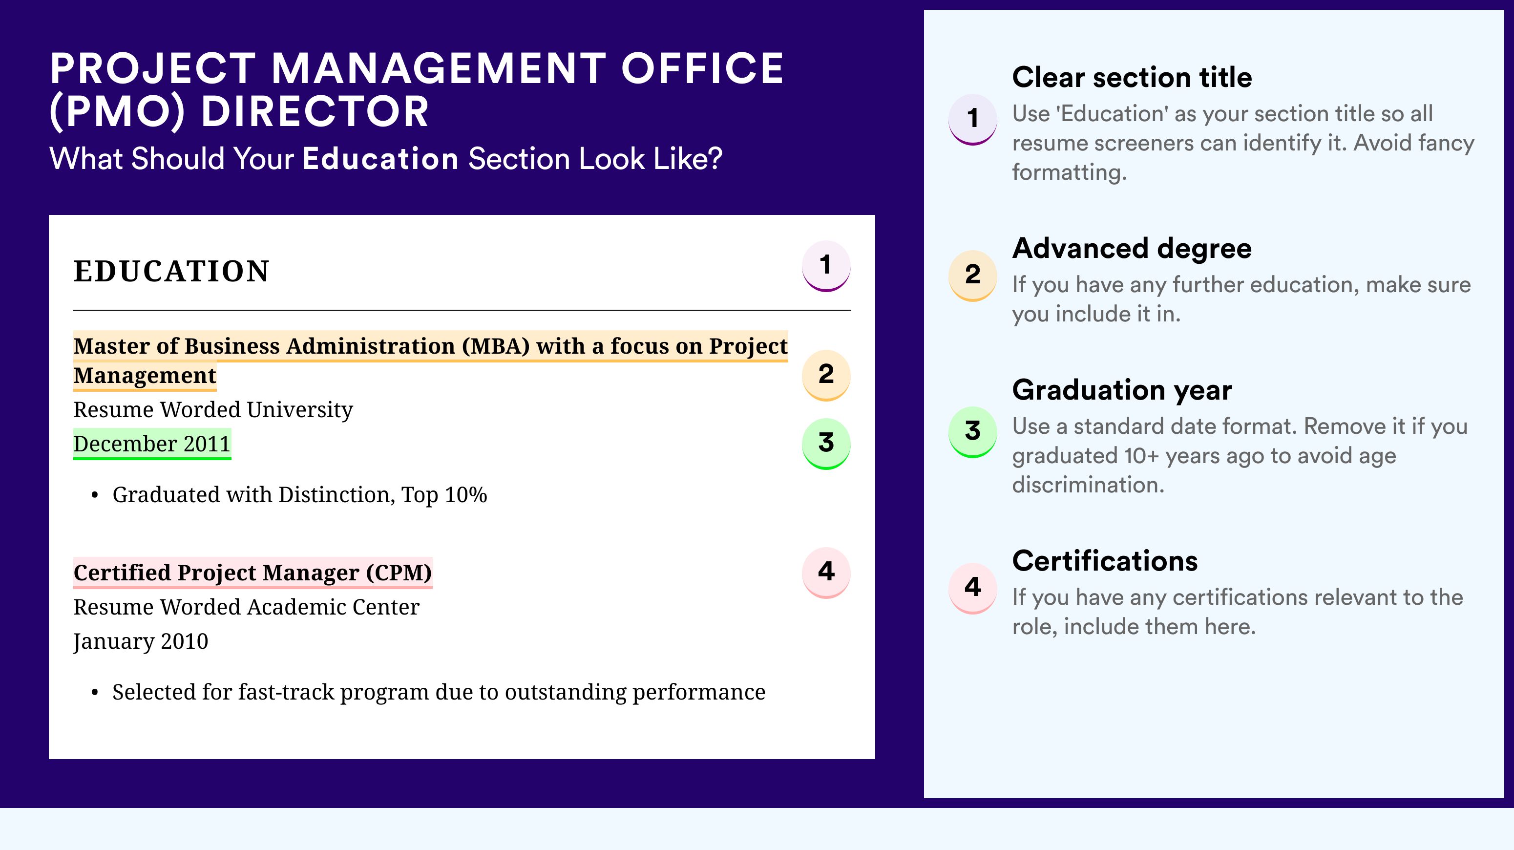The height and width of the screenshot is (850, 1514).
Task: Click the green highlighted December 2011 date
Action: [152, 444]
